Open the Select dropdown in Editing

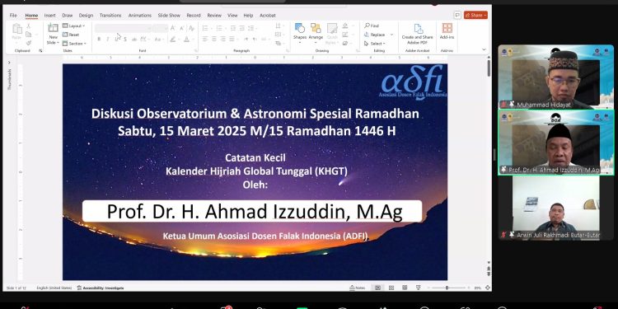click(374, 44)
